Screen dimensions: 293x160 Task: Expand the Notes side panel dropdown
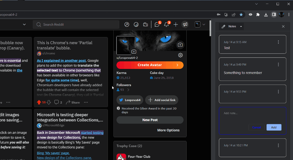coord(241,27)
